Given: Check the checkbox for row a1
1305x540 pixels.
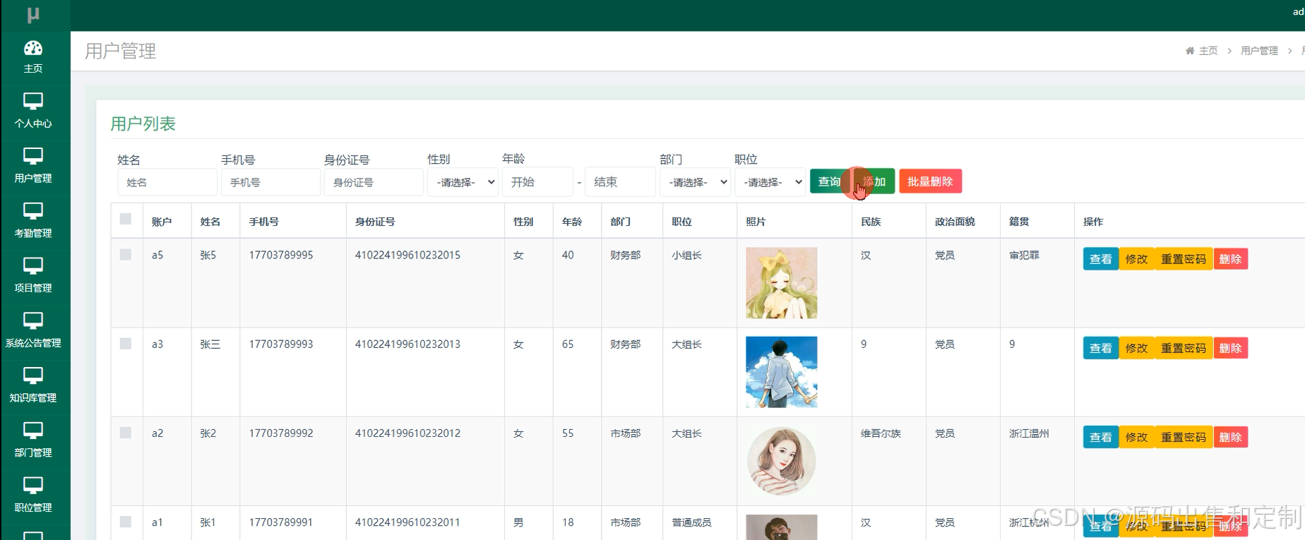Looking at the screenshot, I should pos(126,522).
